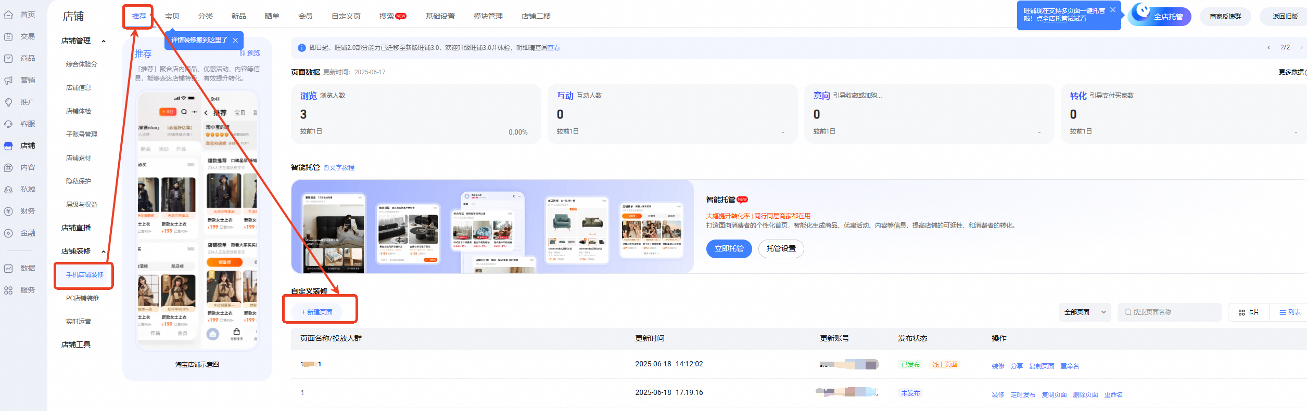Switch to the 分类 tab
Screen dimensions: 1307x411
click(206, 16)
